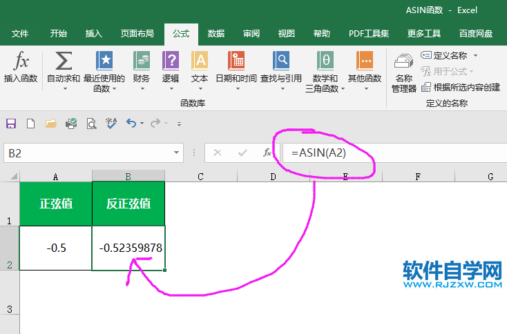
Task: Switch to the Insert (插入) tab
Action: point(94,34)
